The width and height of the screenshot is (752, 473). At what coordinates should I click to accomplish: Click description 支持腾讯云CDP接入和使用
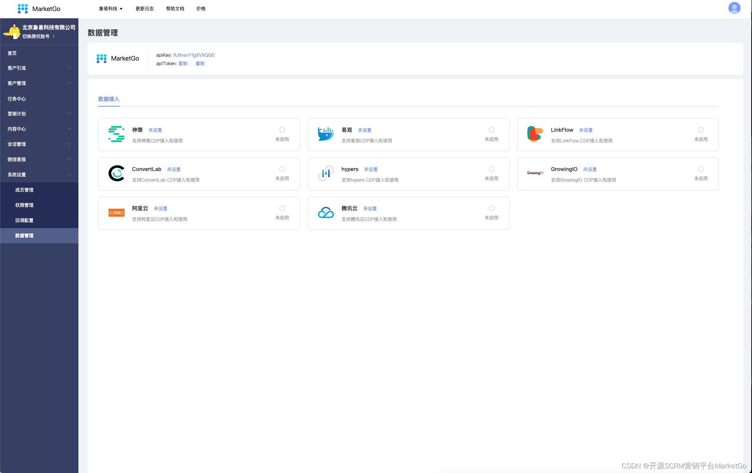[369, 219]
